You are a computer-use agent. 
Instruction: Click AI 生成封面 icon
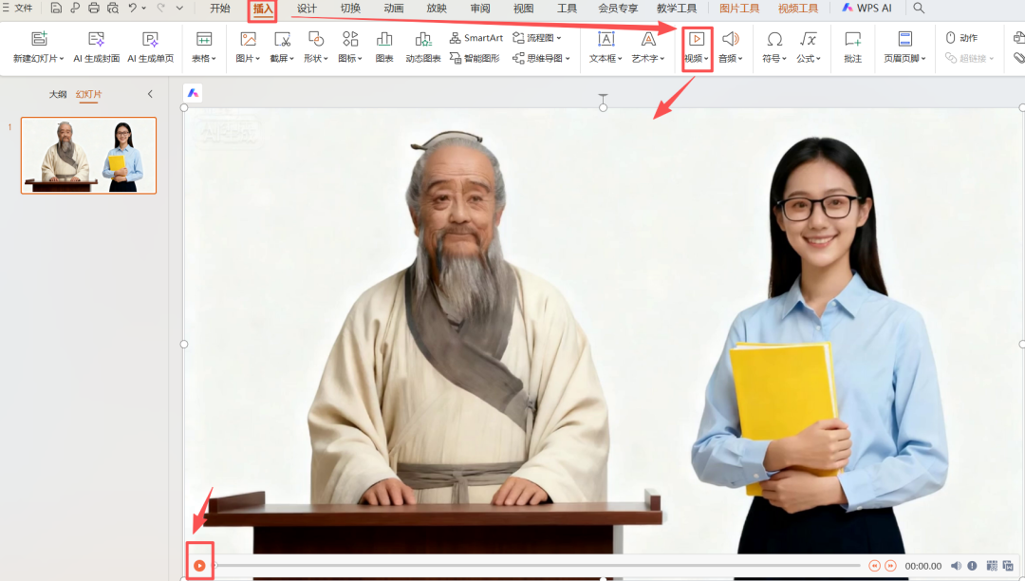(x=96, y=40)
